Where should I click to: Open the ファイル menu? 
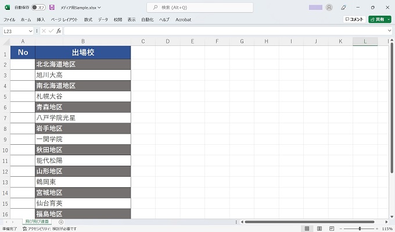point(9,20)
